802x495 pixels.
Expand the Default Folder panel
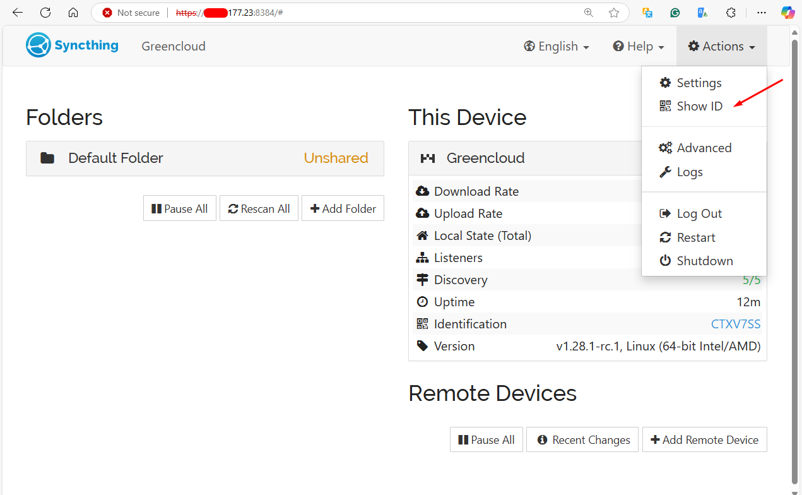pos(205,158)
